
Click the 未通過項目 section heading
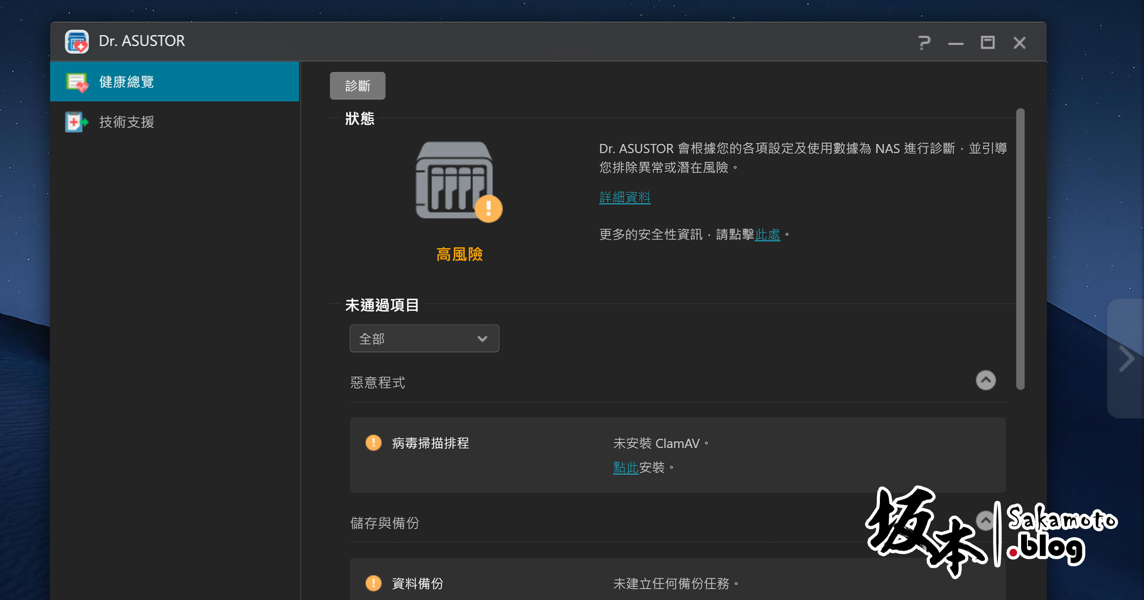click(x=382, y=305)
